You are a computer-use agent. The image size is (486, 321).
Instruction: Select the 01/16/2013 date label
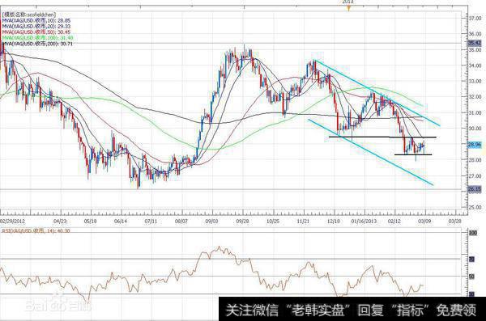364,222
